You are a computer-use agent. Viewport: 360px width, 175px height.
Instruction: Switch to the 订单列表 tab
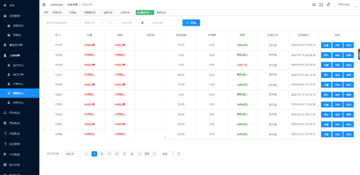[125, 13]
